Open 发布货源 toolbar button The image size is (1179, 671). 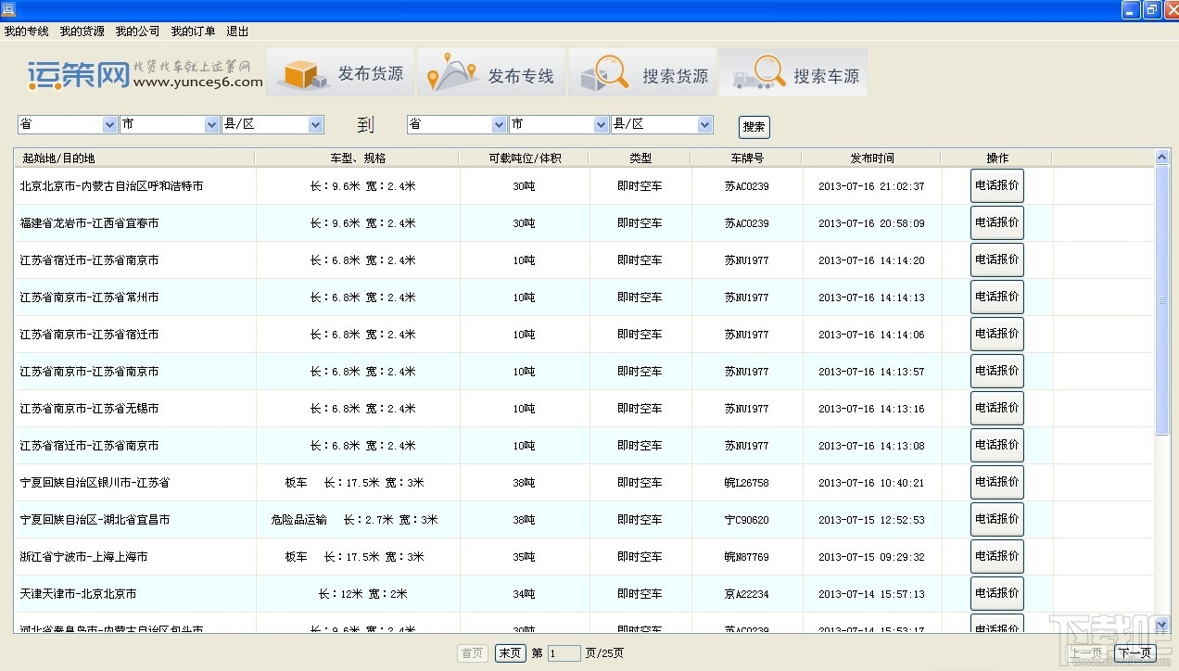pyautogui.click(x=339, y=73)
